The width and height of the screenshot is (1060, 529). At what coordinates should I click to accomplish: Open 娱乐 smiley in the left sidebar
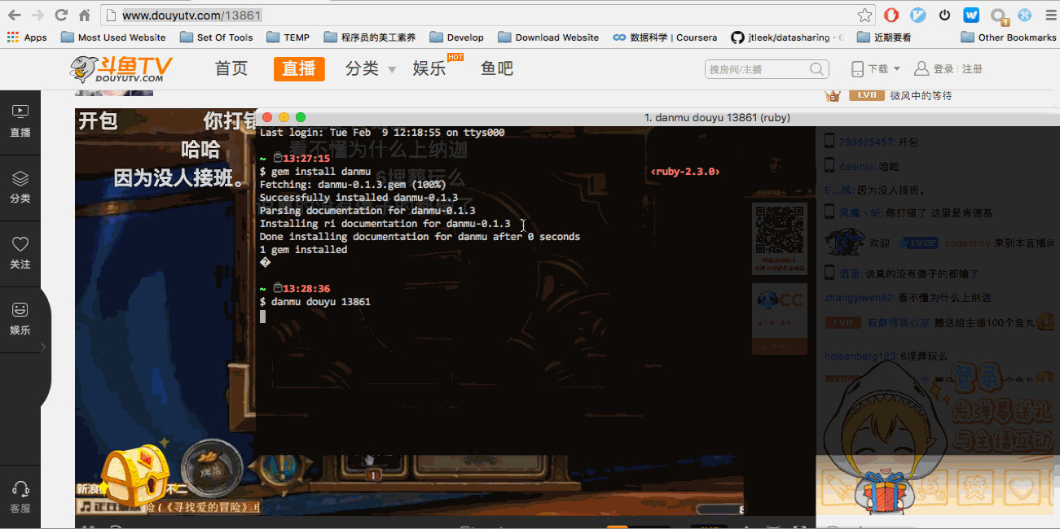point(20,319)
